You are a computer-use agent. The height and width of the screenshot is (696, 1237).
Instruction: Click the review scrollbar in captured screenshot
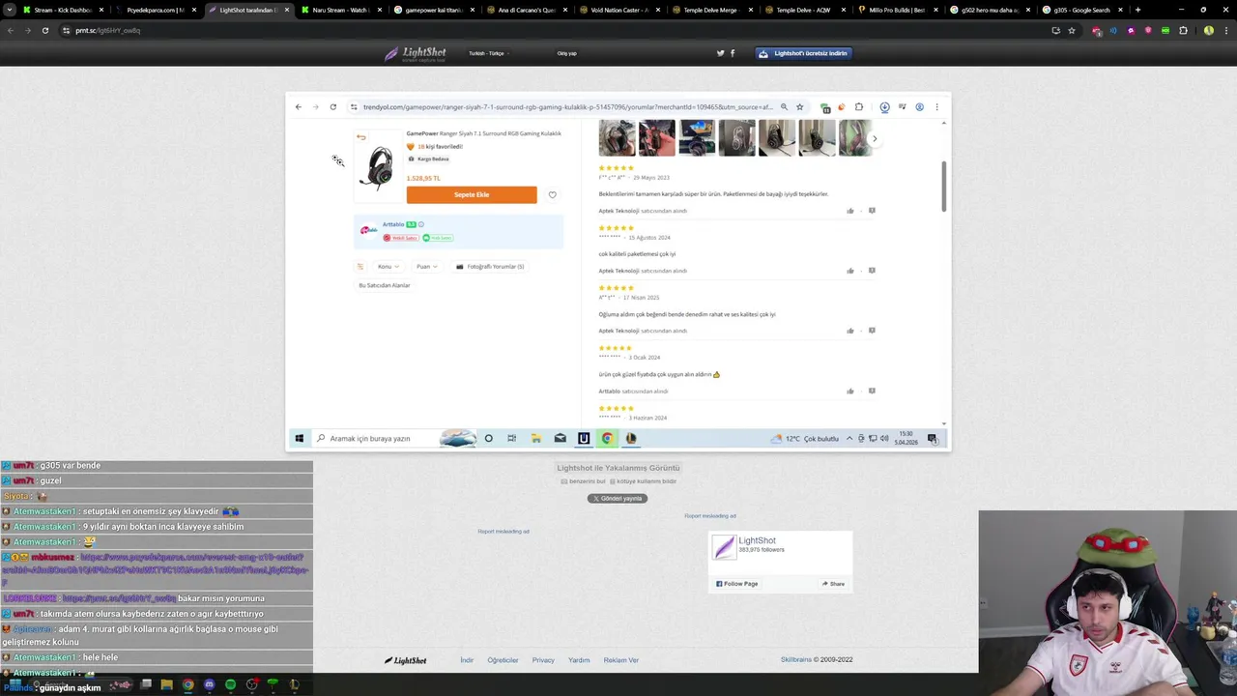pyautogui.click(x=944, y=187)
